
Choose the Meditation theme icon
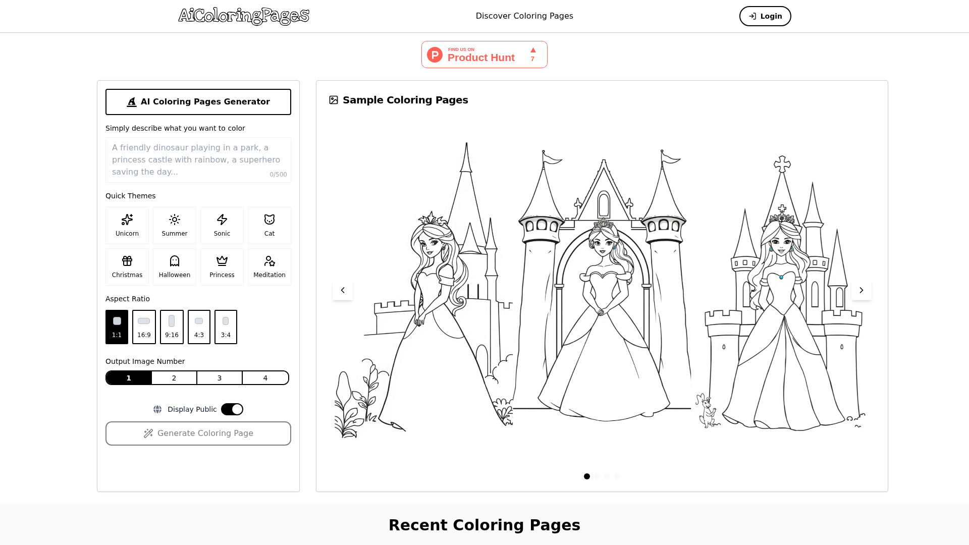click(270, 266)
